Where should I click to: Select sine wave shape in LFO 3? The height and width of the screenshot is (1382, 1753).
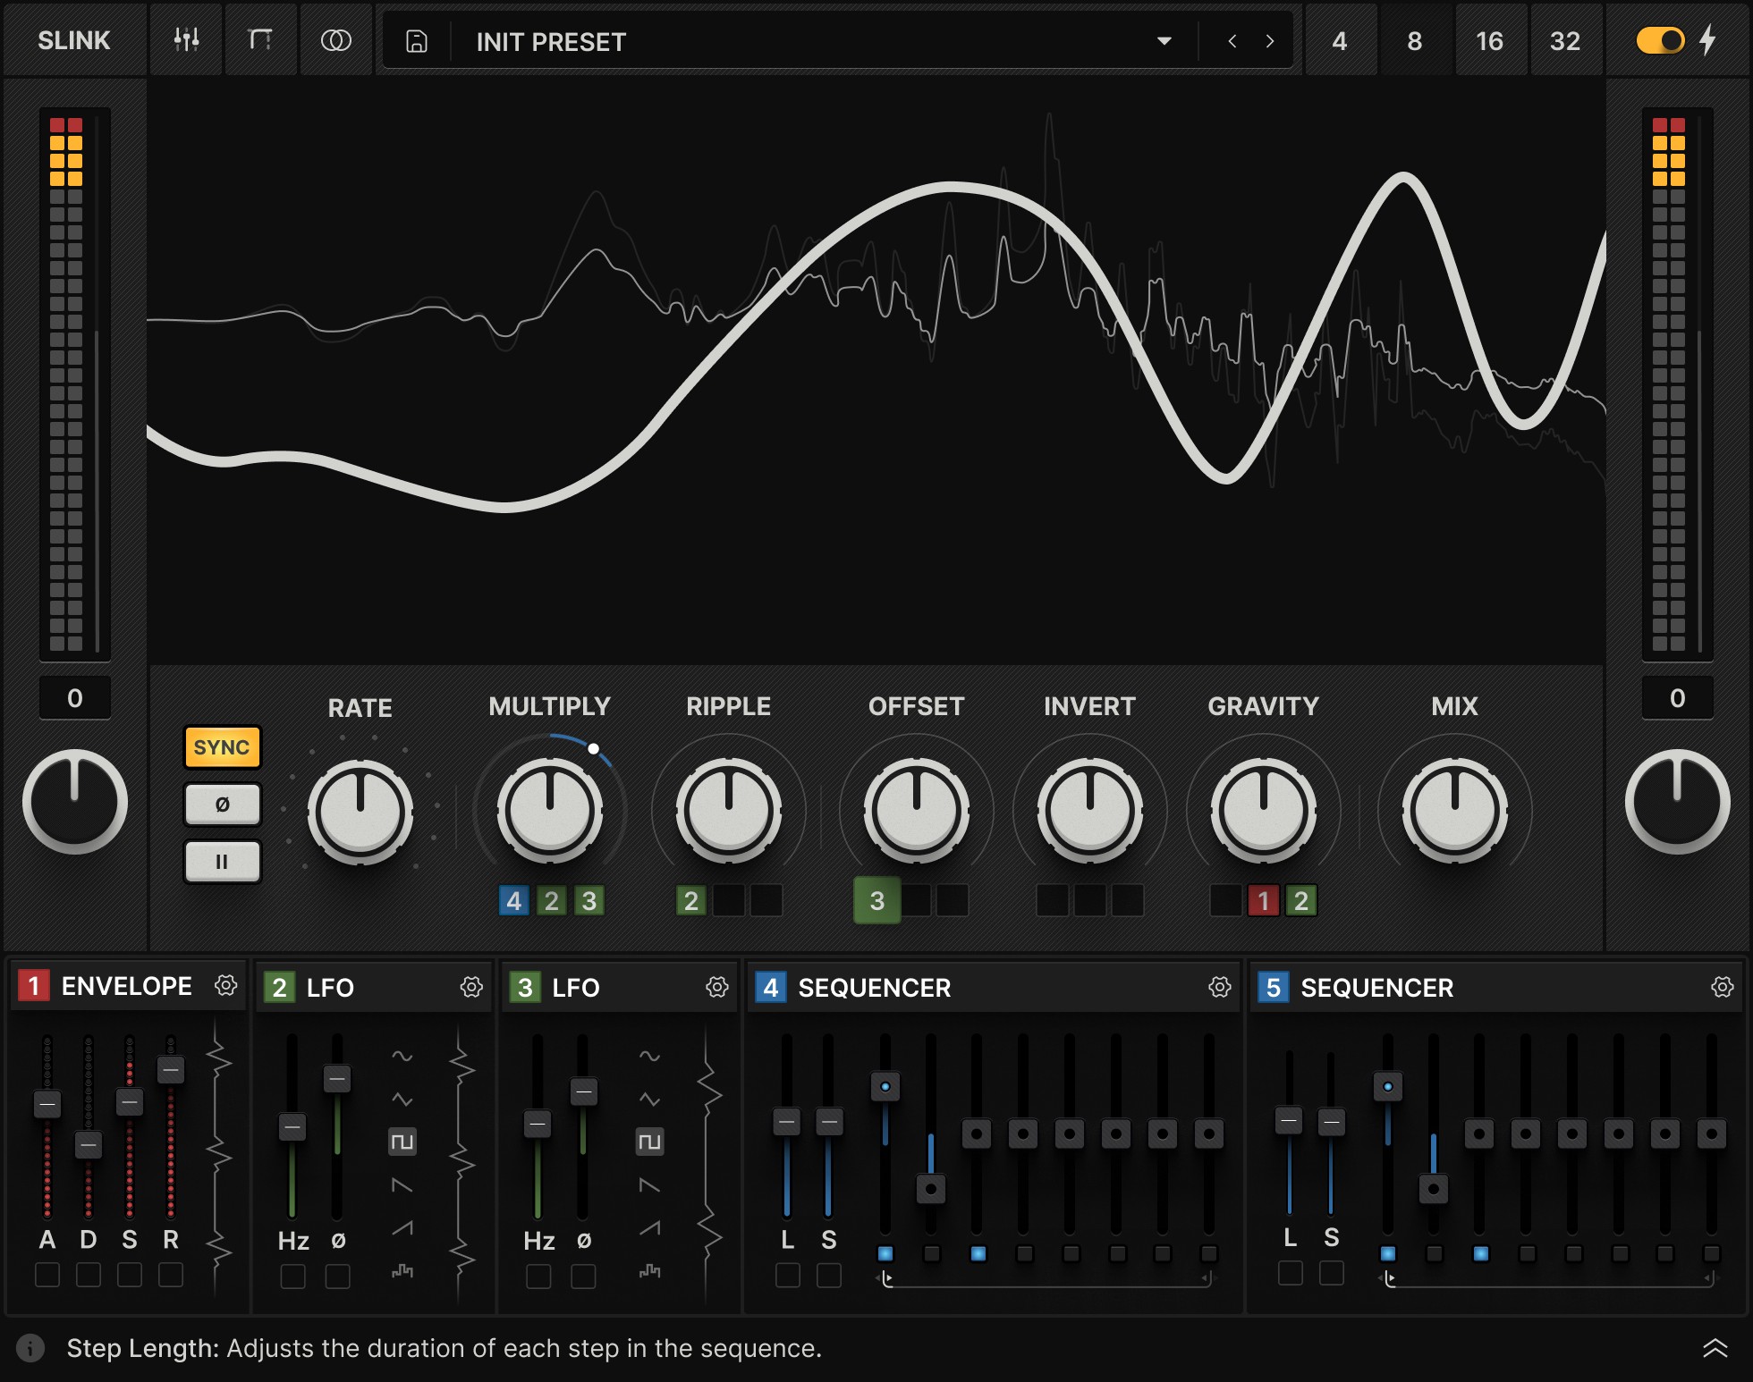[x=650, y=1056]
